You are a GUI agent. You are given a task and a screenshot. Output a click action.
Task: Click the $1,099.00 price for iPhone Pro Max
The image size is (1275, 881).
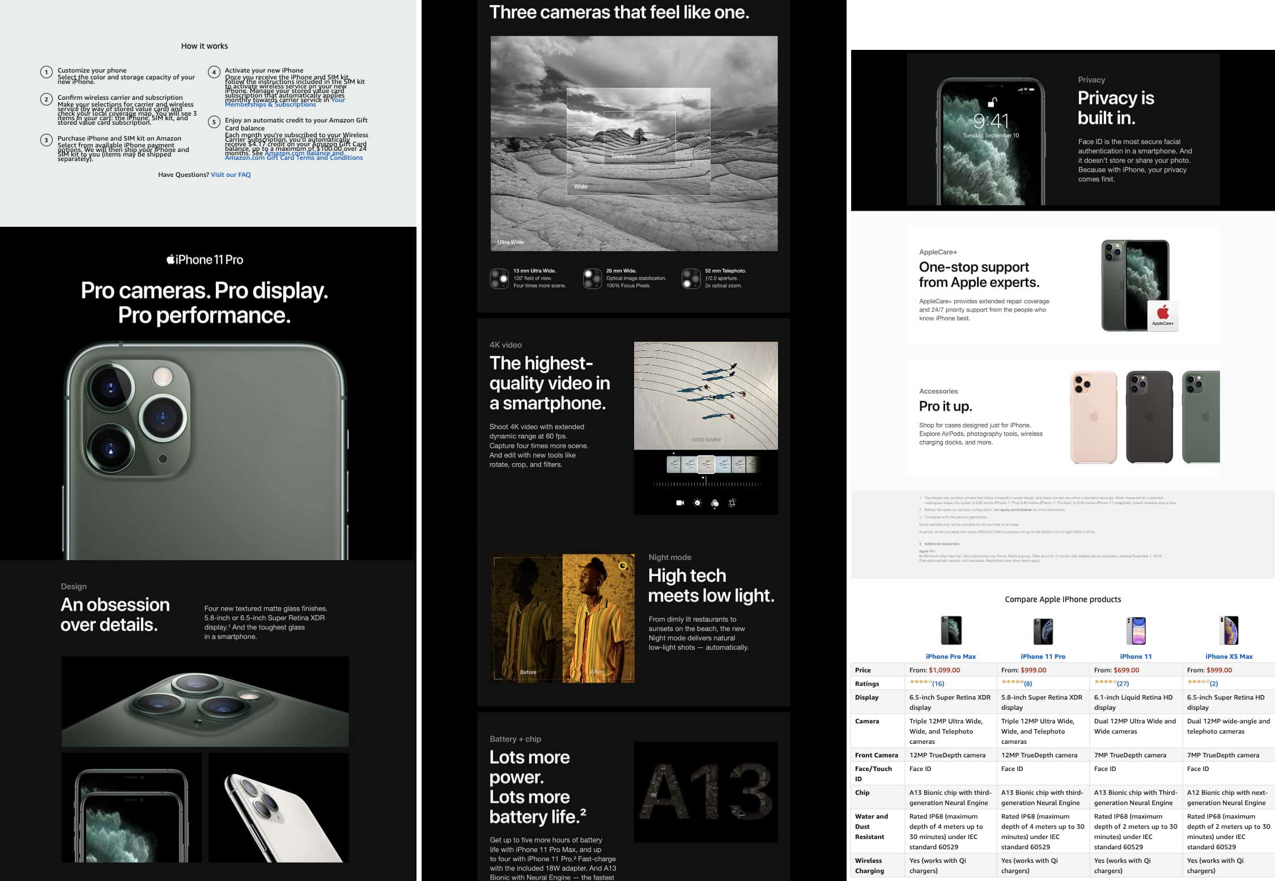point(944,670)
